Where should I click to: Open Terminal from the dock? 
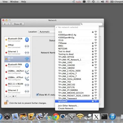[104, 117]
